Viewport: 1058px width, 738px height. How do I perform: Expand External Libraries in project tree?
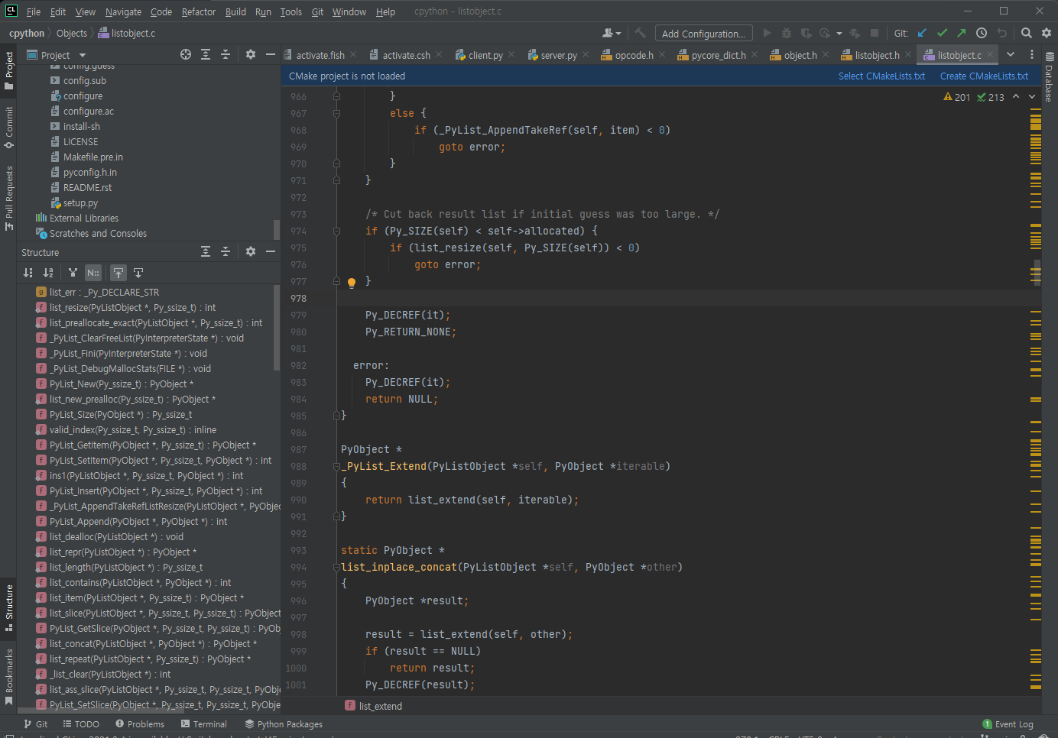[83, 218]
